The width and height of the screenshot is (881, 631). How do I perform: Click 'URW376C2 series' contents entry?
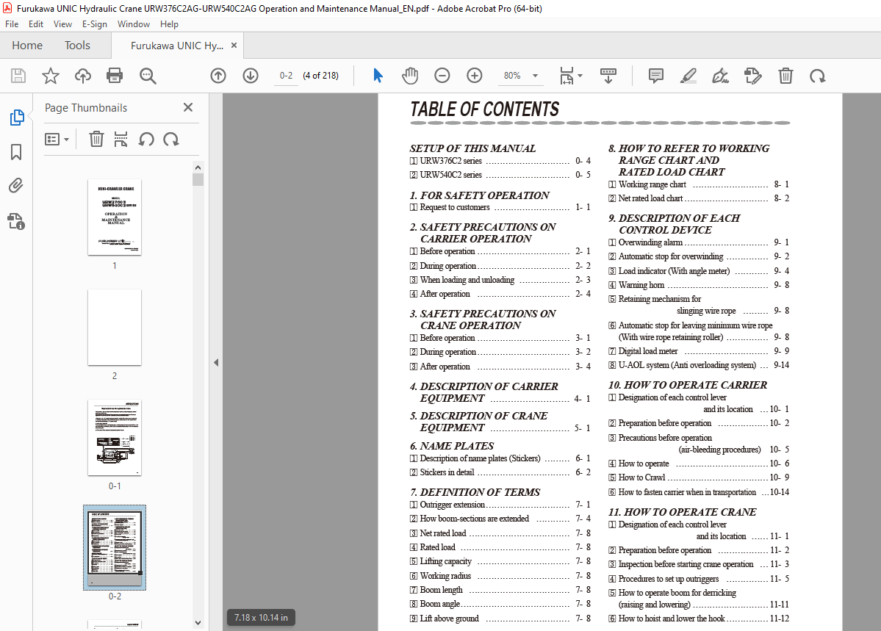(x=500, y=161)
